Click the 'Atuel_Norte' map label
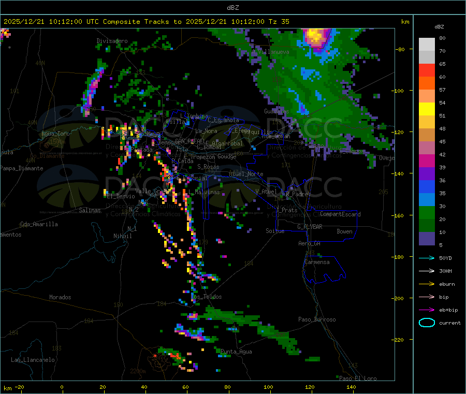The width and height of the screenshot is (466, 394). pos(246,174)
